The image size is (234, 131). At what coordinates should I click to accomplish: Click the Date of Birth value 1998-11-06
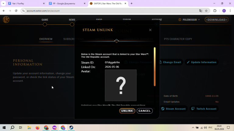pos(212,96)
